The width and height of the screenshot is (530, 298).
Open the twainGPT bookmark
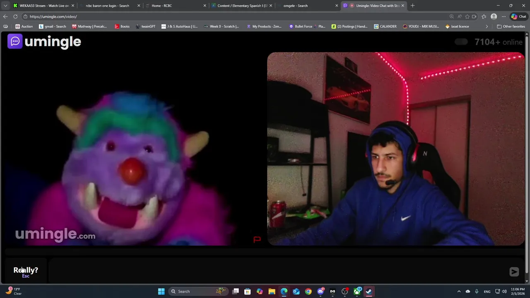[145, 26]
